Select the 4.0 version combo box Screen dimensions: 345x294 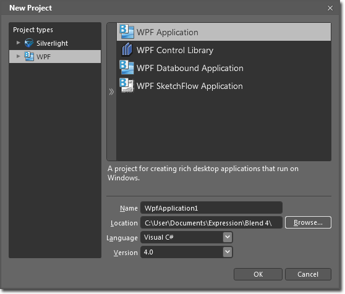pyautogui.click(x=187, y=252)
